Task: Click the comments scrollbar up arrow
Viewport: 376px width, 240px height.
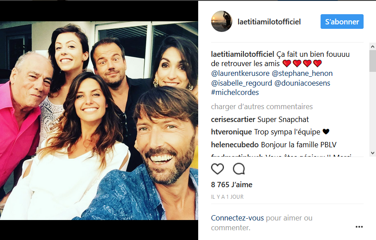Action: pyautogui.click(x=372, y=46)
